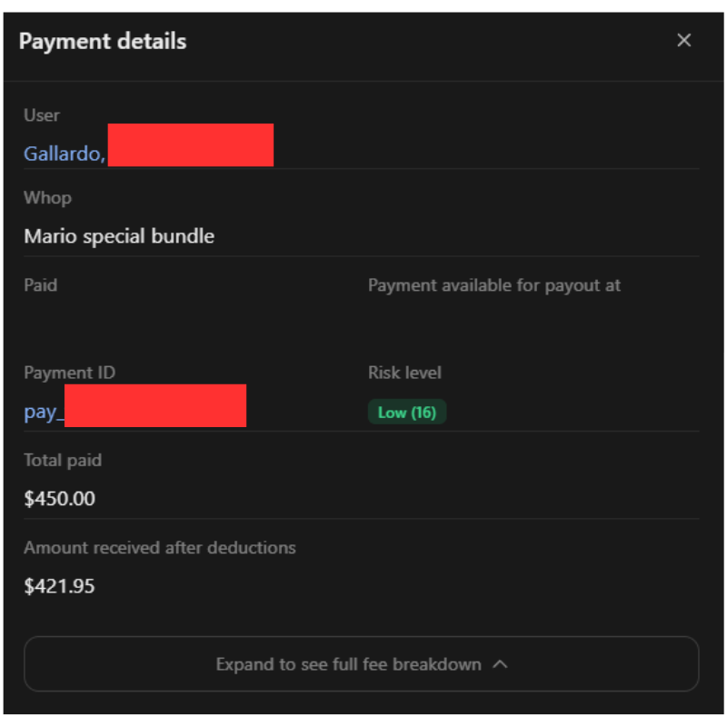This screenshot has width=727, height=727.
Task: Click the $421.95 received amount
Action: tap(59, 586)
